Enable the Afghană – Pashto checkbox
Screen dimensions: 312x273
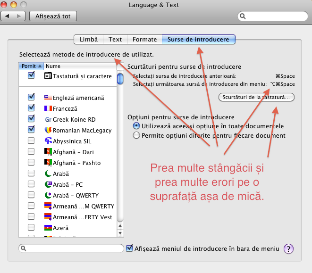[31, 162]
